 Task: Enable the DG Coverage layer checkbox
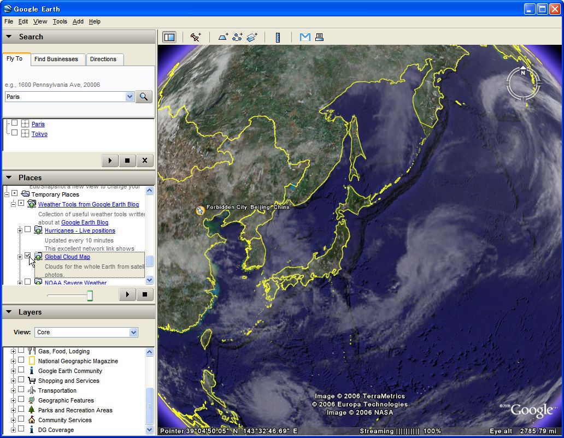pos(21,428)
